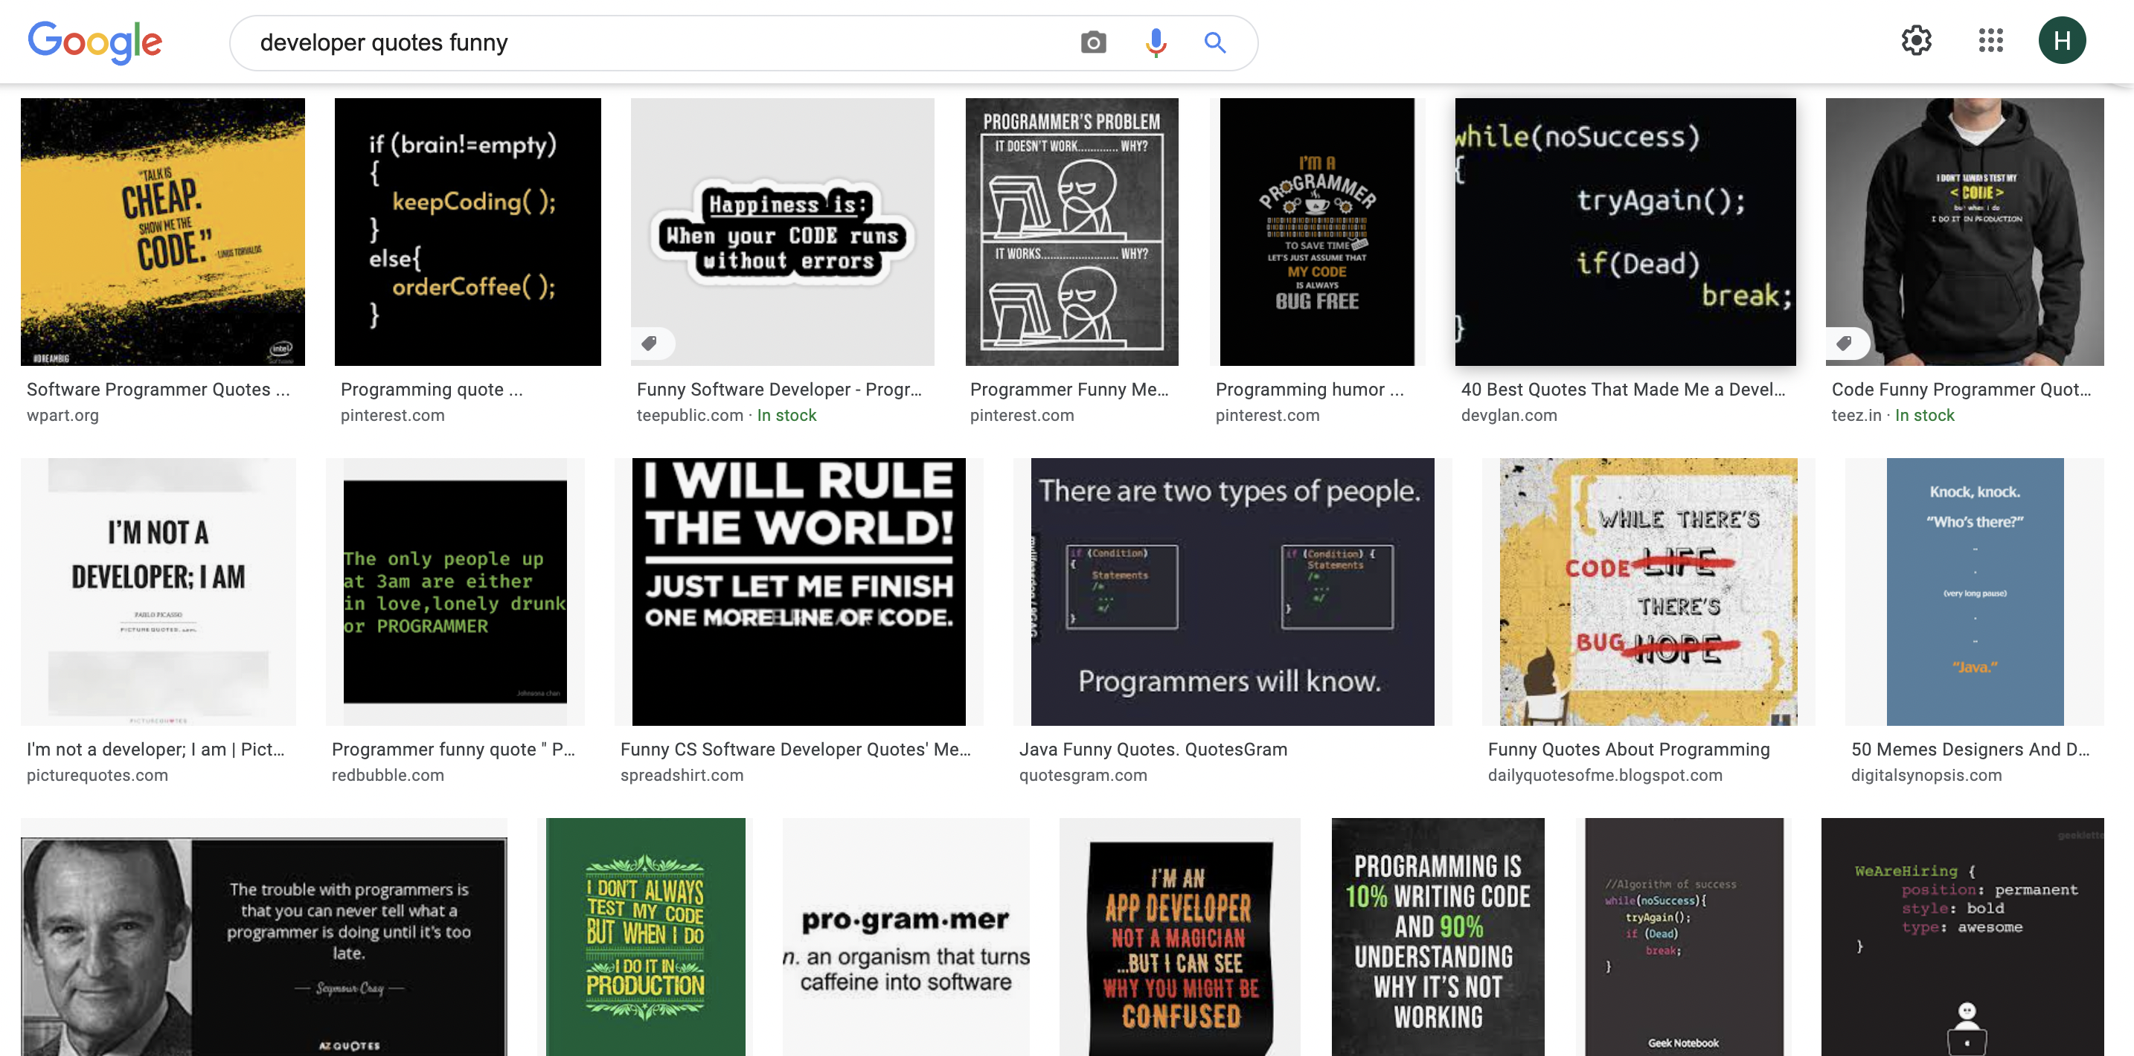Viewport: 2134px width, 1056px height.
Task: Open the account avatar with letter H
Action: (x=2061, y=41)
